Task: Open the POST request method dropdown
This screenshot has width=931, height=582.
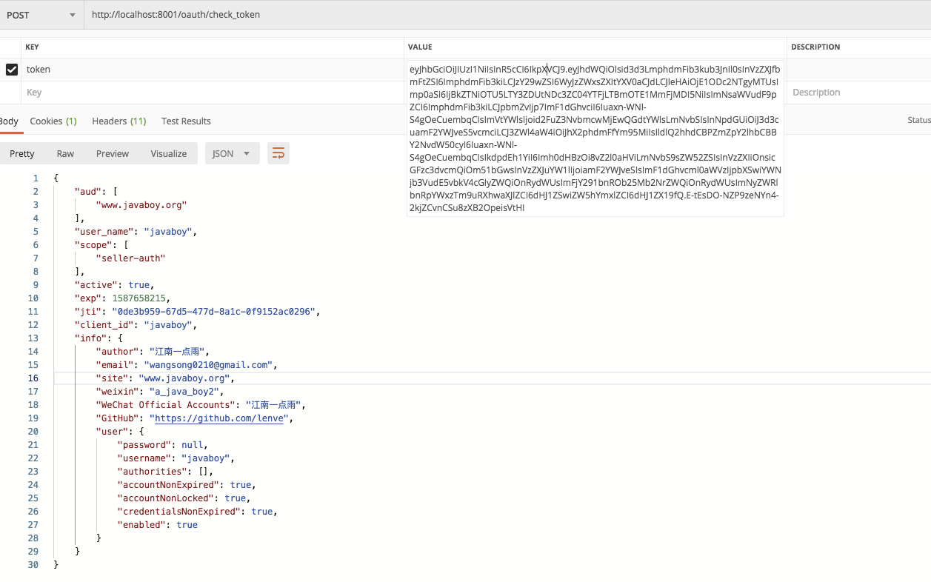Action: 41,14
